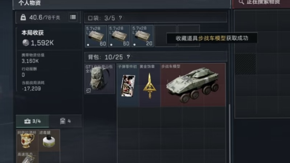
Task: Select the GT1 mountaineering backpack item
Action: (x=100, y=79)
